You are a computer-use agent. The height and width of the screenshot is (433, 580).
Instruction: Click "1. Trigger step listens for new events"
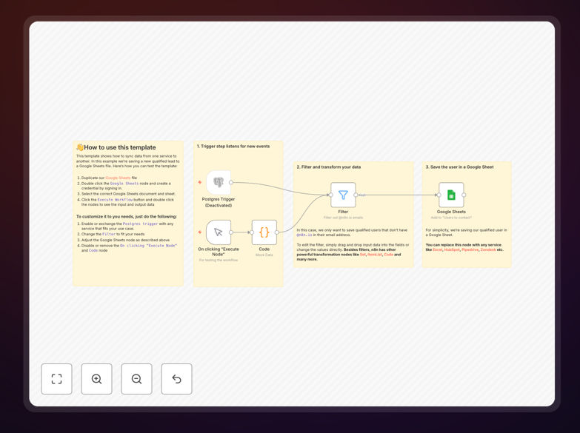[233, 147]
